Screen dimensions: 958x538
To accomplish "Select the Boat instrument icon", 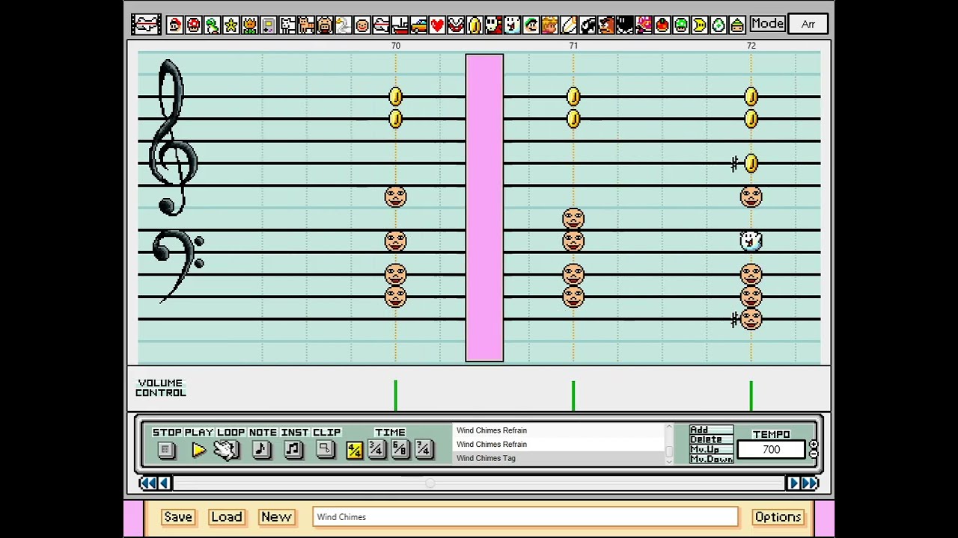I will 400,25.
